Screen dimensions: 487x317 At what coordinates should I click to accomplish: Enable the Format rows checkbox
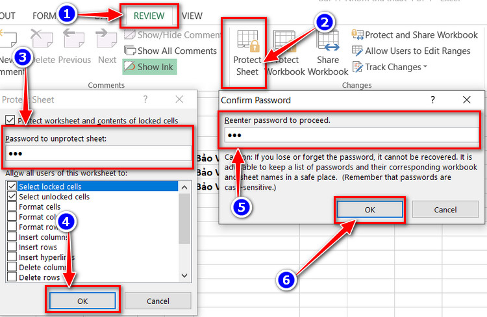(x=12, y=227)
